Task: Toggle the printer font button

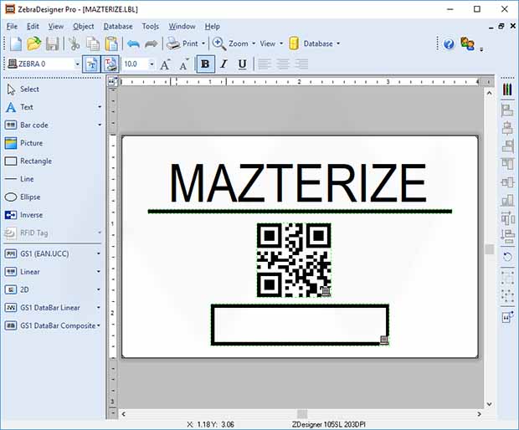Action: (x=110, y=64)
